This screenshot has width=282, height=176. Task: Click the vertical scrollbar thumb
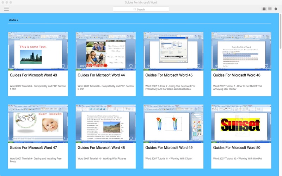coord(280,31)
